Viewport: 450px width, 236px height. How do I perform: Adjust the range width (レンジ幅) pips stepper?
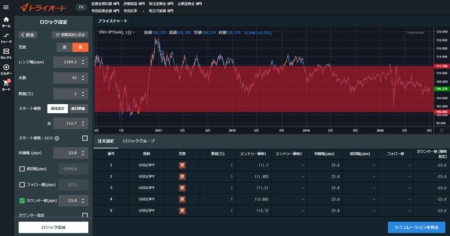click(x=83, y=62)
